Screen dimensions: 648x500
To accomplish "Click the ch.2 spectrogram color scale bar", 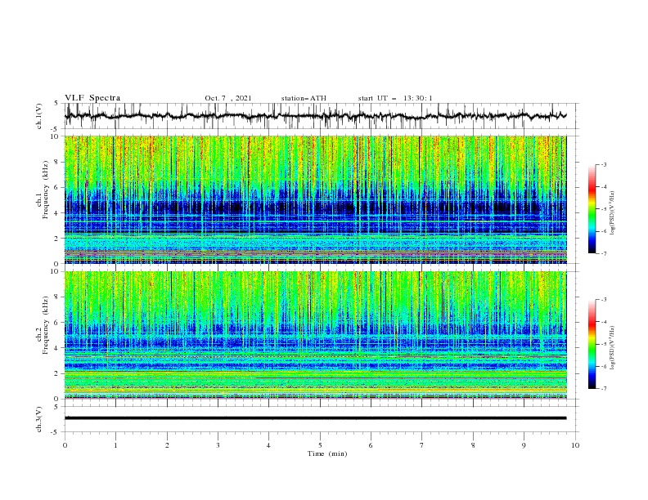I will click(592, 344).
